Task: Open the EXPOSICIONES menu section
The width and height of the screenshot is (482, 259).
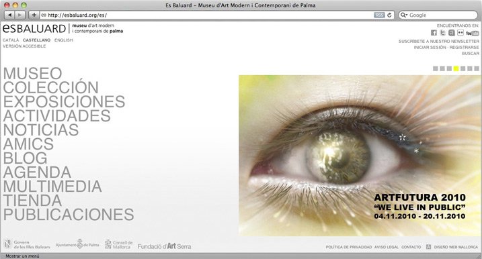Action: pyautogui.click(x=64, y=101)
